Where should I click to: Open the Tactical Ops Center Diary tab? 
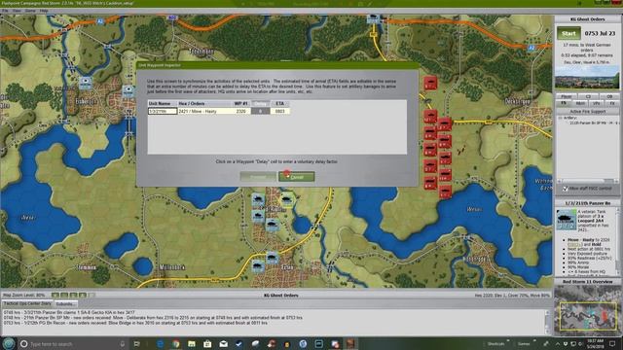pos(27,303)
